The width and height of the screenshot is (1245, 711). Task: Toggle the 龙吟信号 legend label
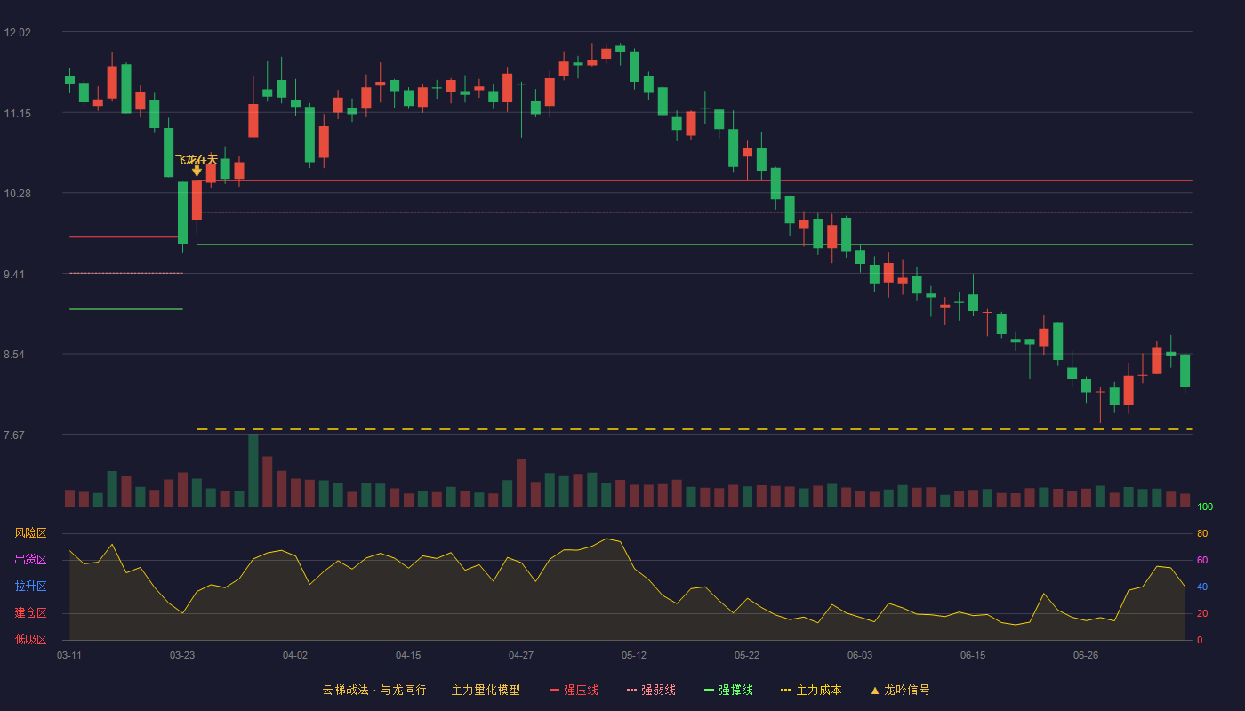[x=907, y=690]
